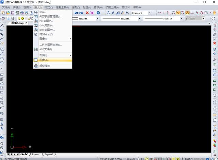Toggle the circle snap icon after the vertical bars
The image size is (218, 160).
coord(173,13)
